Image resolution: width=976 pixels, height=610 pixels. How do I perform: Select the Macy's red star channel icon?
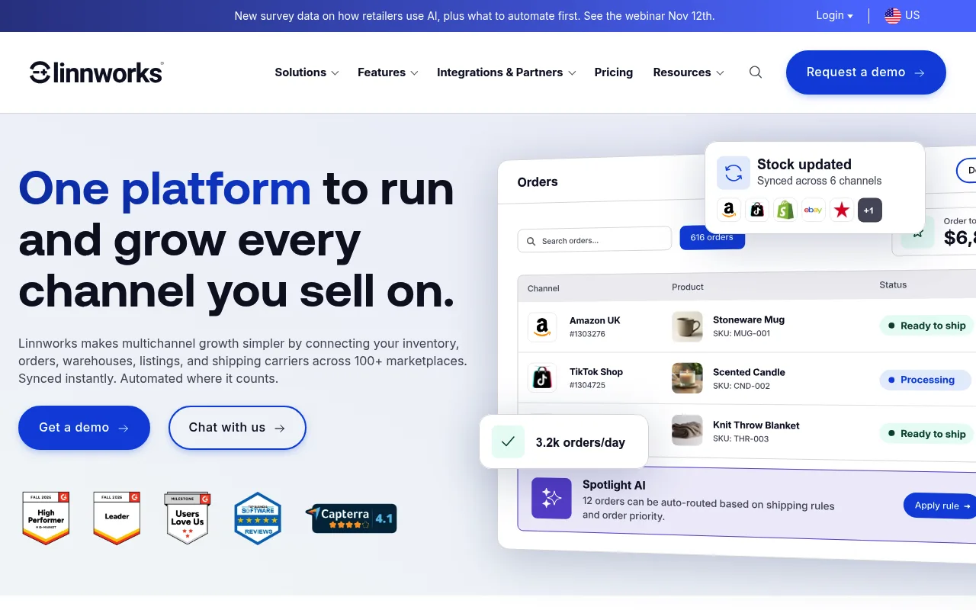pyautogui.click(x=842, y=210)
